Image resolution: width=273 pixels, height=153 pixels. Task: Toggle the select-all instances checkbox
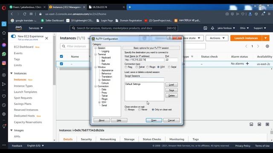[61, 57]
